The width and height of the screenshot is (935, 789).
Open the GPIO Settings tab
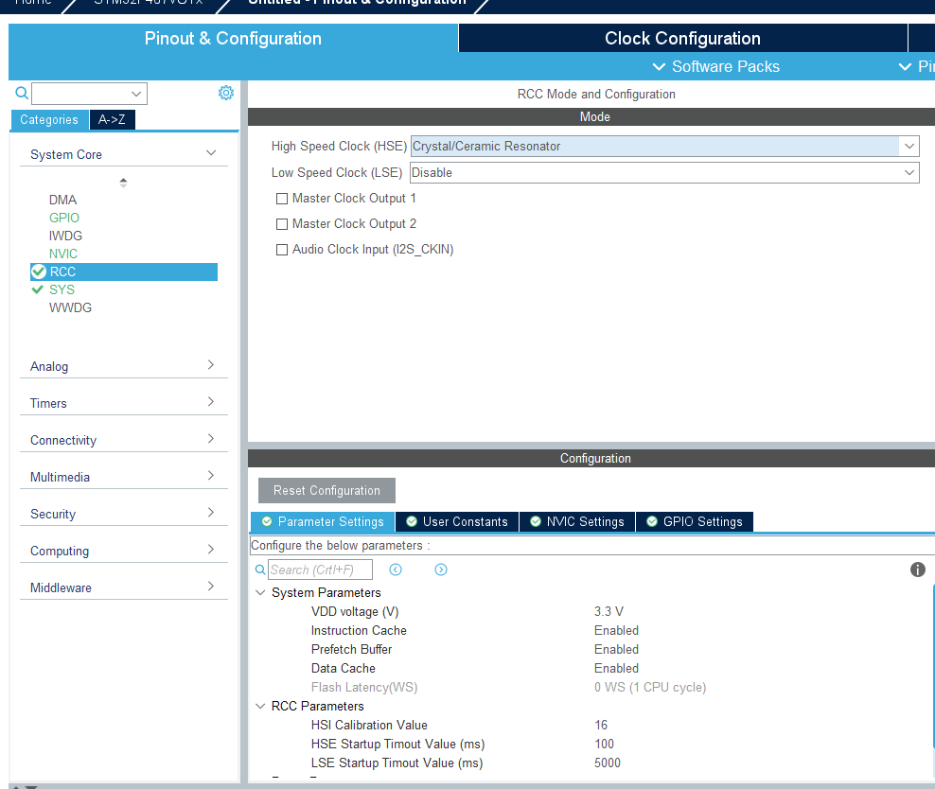695,522
